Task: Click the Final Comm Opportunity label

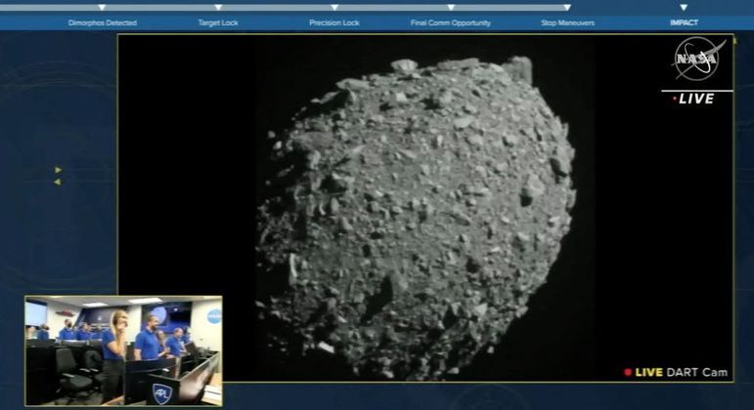Action: (451, 22)
